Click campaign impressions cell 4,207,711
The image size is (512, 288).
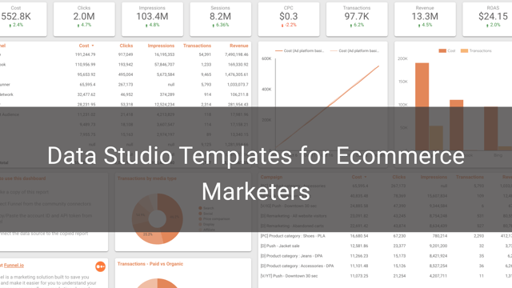(438, 276)
